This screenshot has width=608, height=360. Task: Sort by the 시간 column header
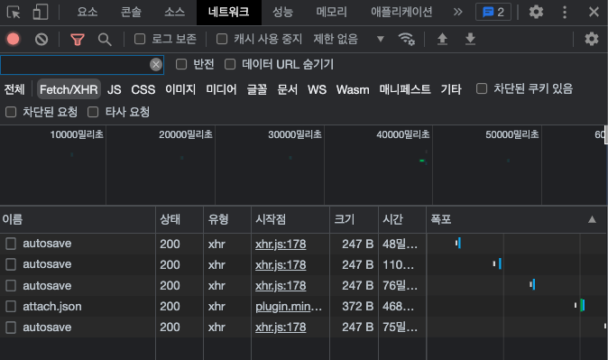pyautogui.click(x=402, y=219)
